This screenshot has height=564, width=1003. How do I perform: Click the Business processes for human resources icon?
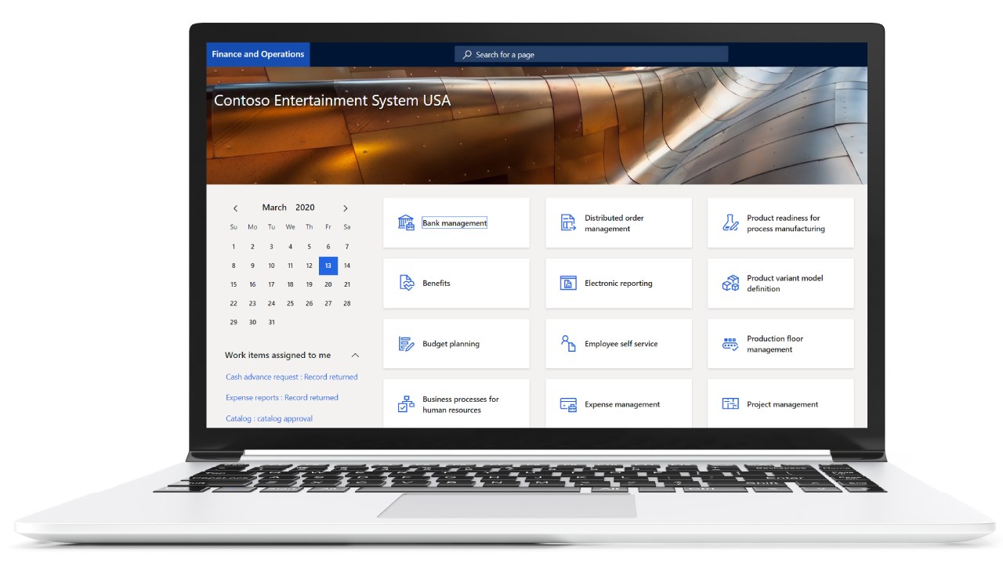point(406,404)
